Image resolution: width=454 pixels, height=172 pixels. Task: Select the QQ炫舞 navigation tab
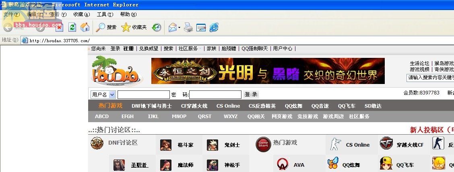click(293, 106)
